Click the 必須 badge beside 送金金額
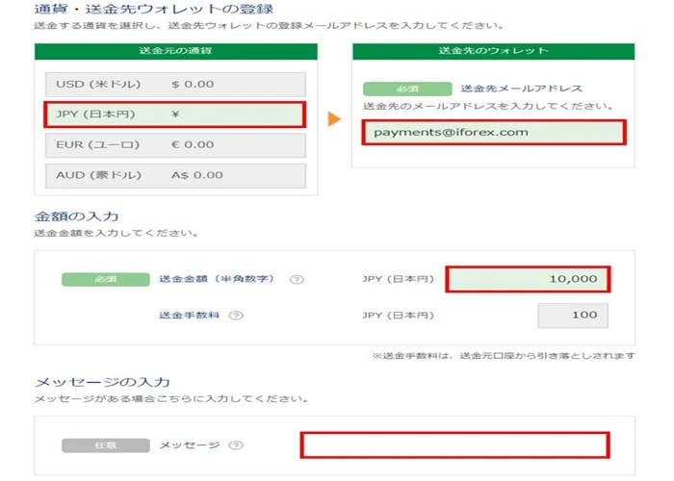The height and width of the screenshot is (481, 674). click(106, 279)
